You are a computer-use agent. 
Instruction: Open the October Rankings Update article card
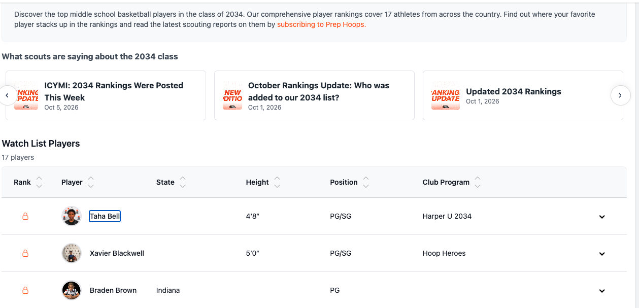tap(314, 95)
